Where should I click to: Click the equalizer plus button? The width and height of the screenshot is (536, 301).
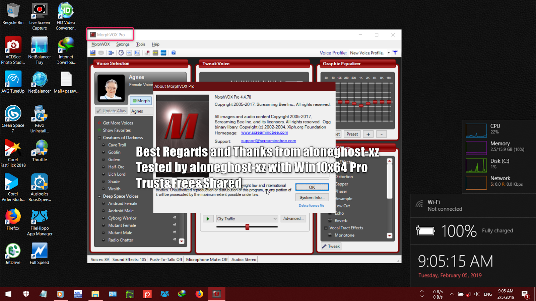pyautogui.click(x=368, y=134)
